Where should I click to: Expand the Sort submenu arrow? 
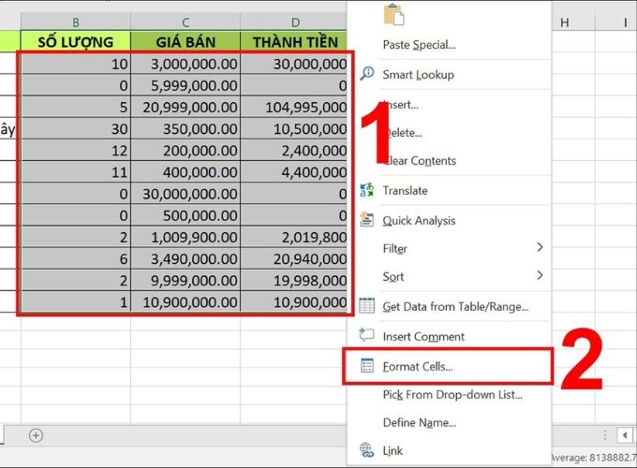540,275
